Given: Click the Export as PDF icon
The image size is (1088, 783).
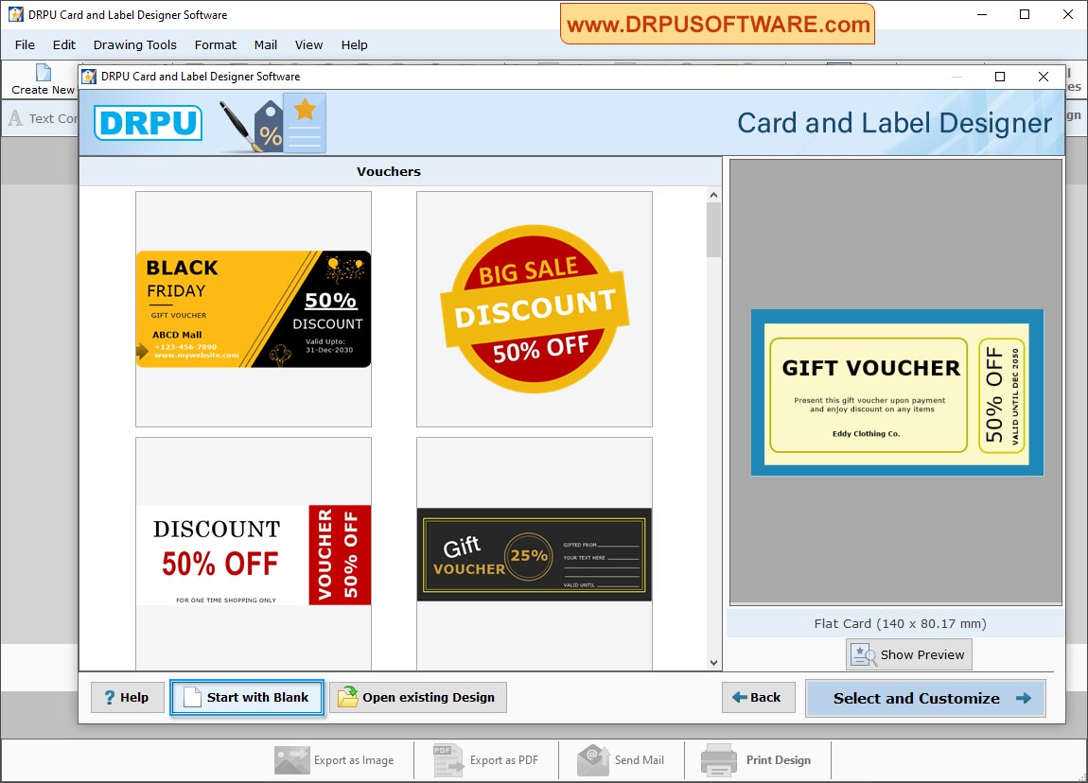Looking at the screenshot, I should pyautogui.click(x=447, y=759).
